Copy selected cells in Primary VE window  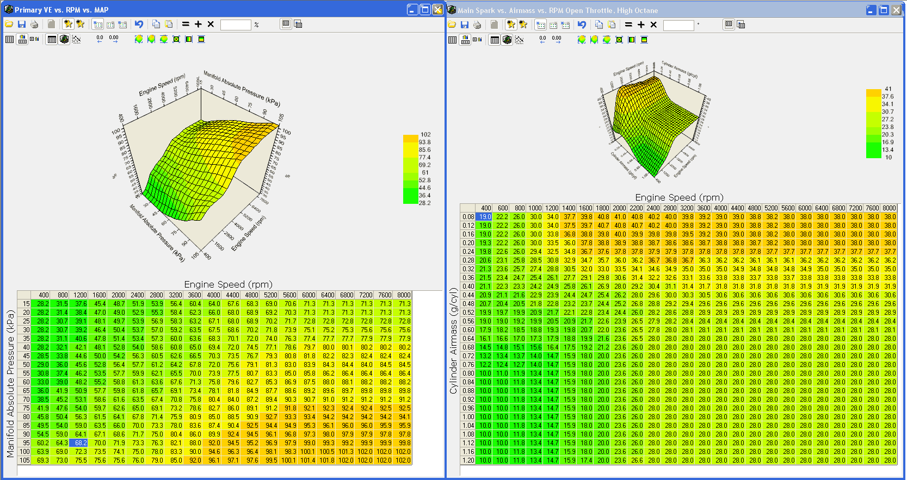156,24
